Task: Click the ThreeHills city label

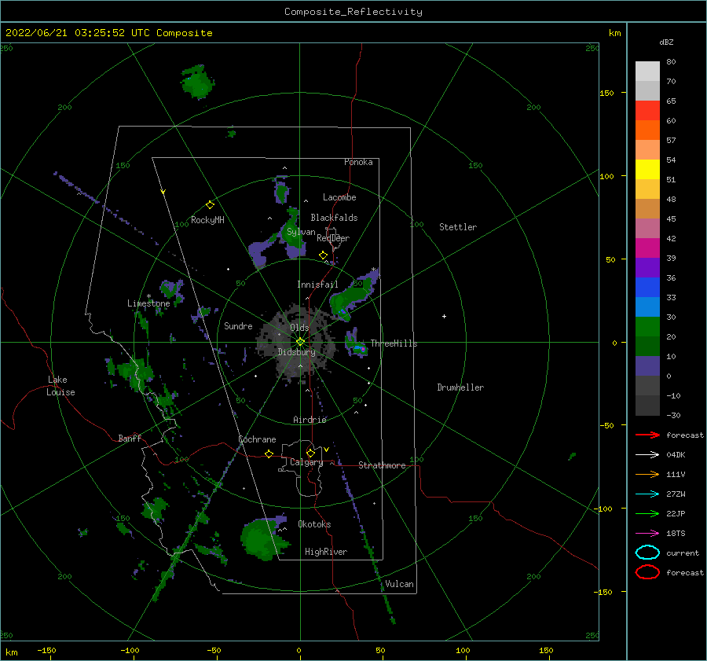Action: (x=394, y=343)
